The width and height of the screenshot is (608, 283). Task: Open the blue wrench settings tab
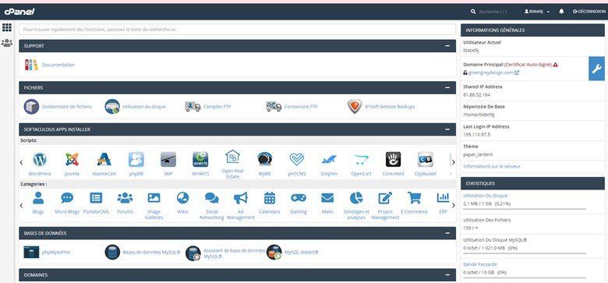pos(596,69)
